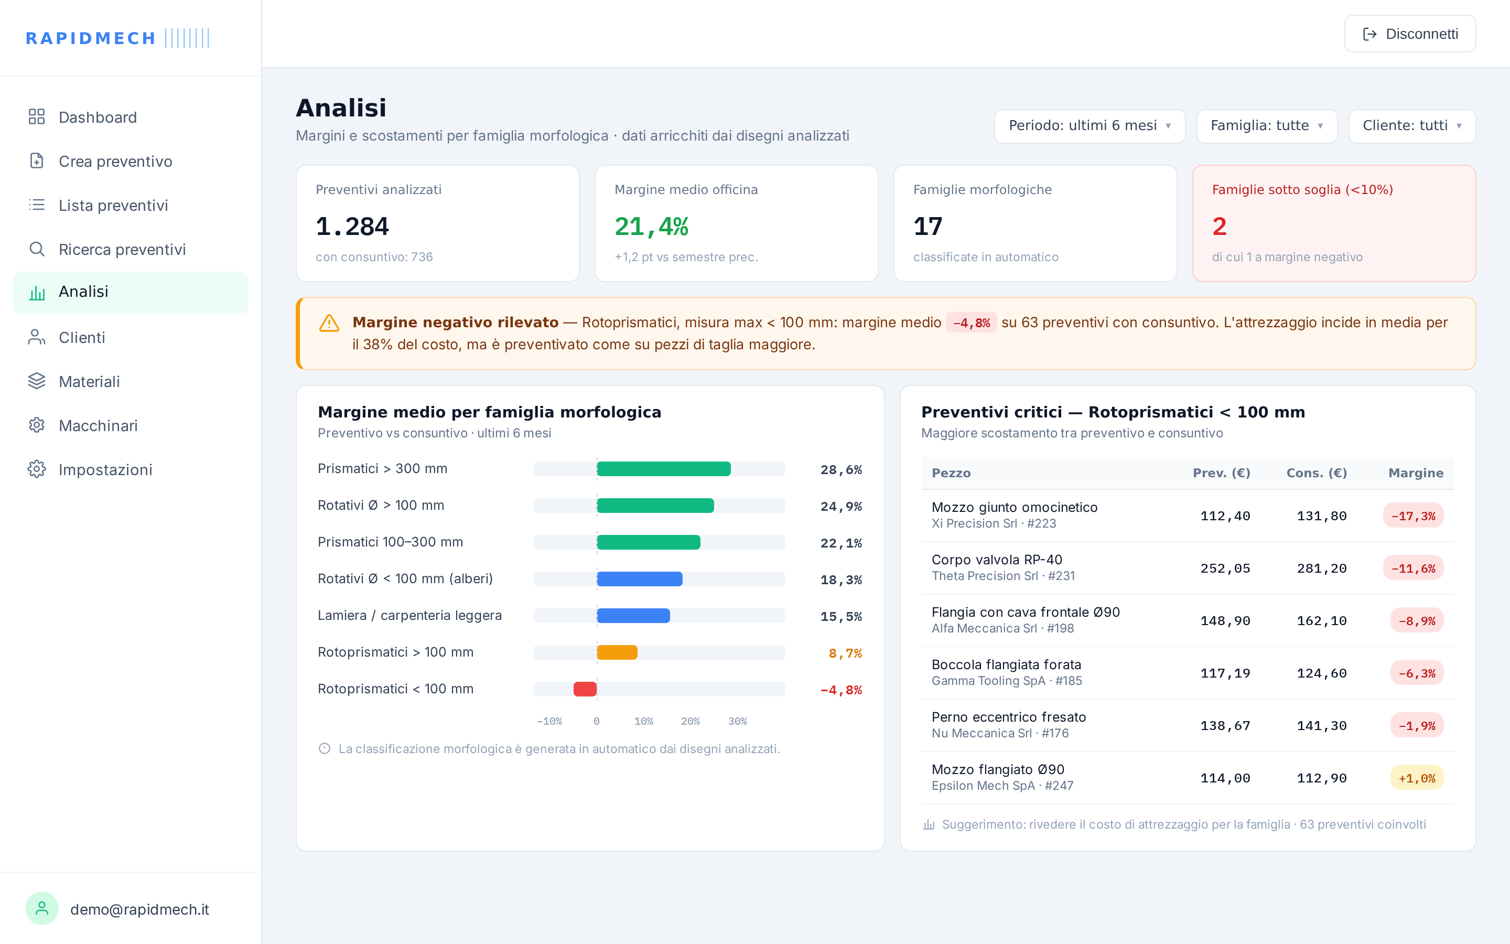
Task: Go to Crea preventivo
Action: pyautogui.click(x=131, y=161)
